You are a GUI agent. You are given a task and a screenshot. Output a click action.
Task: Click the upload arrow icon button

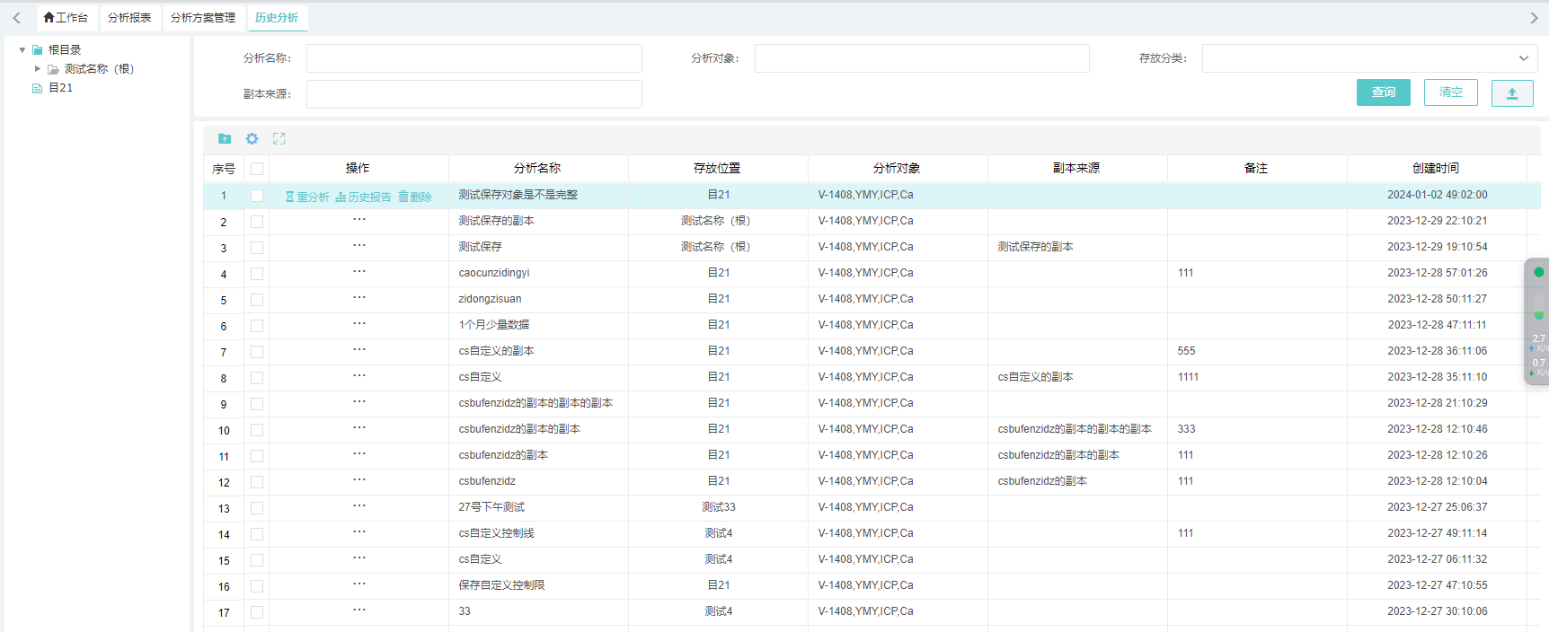(x=1512, y=92)
